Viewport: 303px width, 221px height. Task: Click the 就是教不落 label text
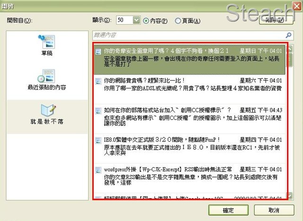[47, 121]
